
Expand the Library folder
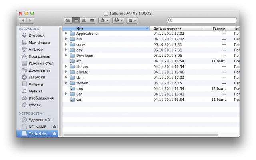click(x=66, y=66)
